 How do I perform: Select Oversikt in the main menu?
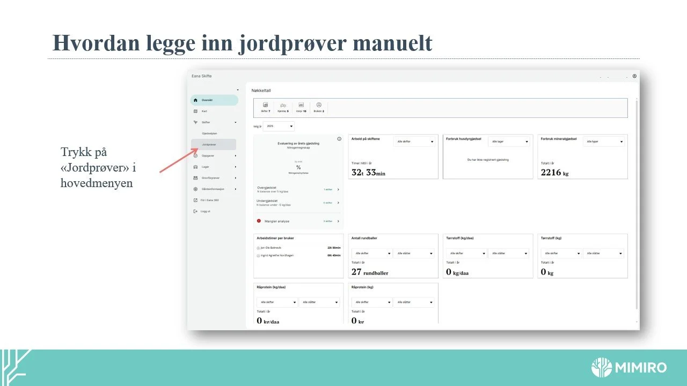(214, 100)
